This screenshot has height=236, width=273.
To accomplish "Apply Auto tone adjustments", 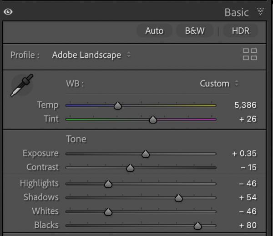I will tap(154, 31).
